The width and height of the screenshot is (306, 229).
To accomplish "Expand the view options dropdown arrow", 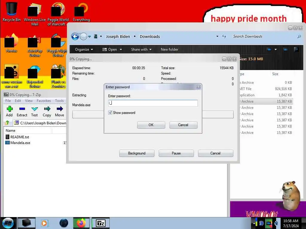I will click(x=276, y=49).
